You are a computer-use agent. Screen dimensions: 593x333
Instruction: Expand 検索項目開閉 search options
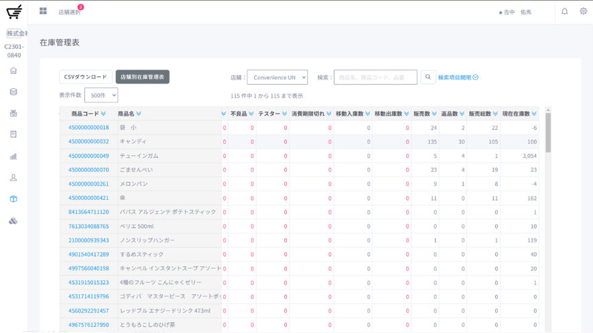point(458,78)
